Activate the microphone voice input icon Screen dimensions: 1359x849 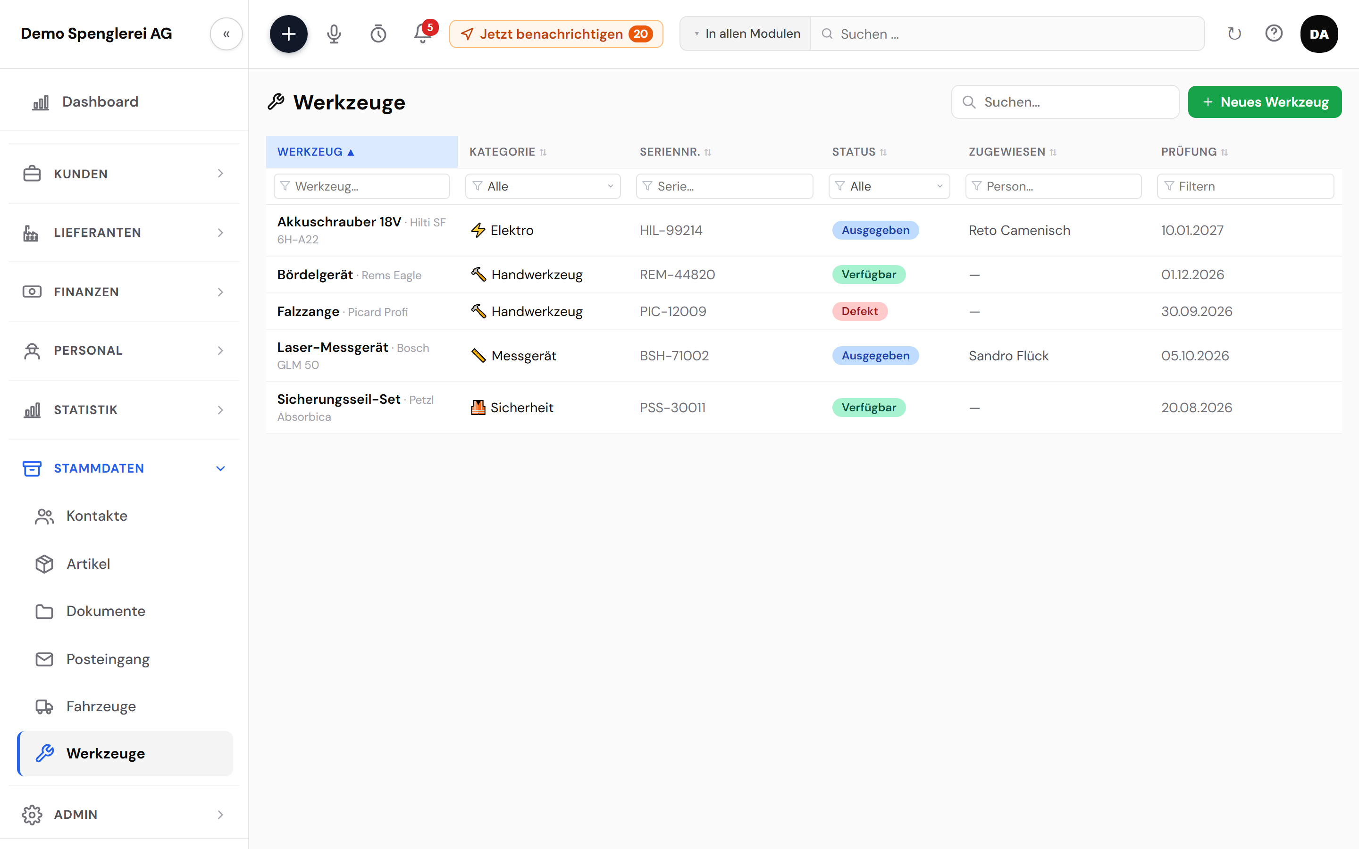334,33
